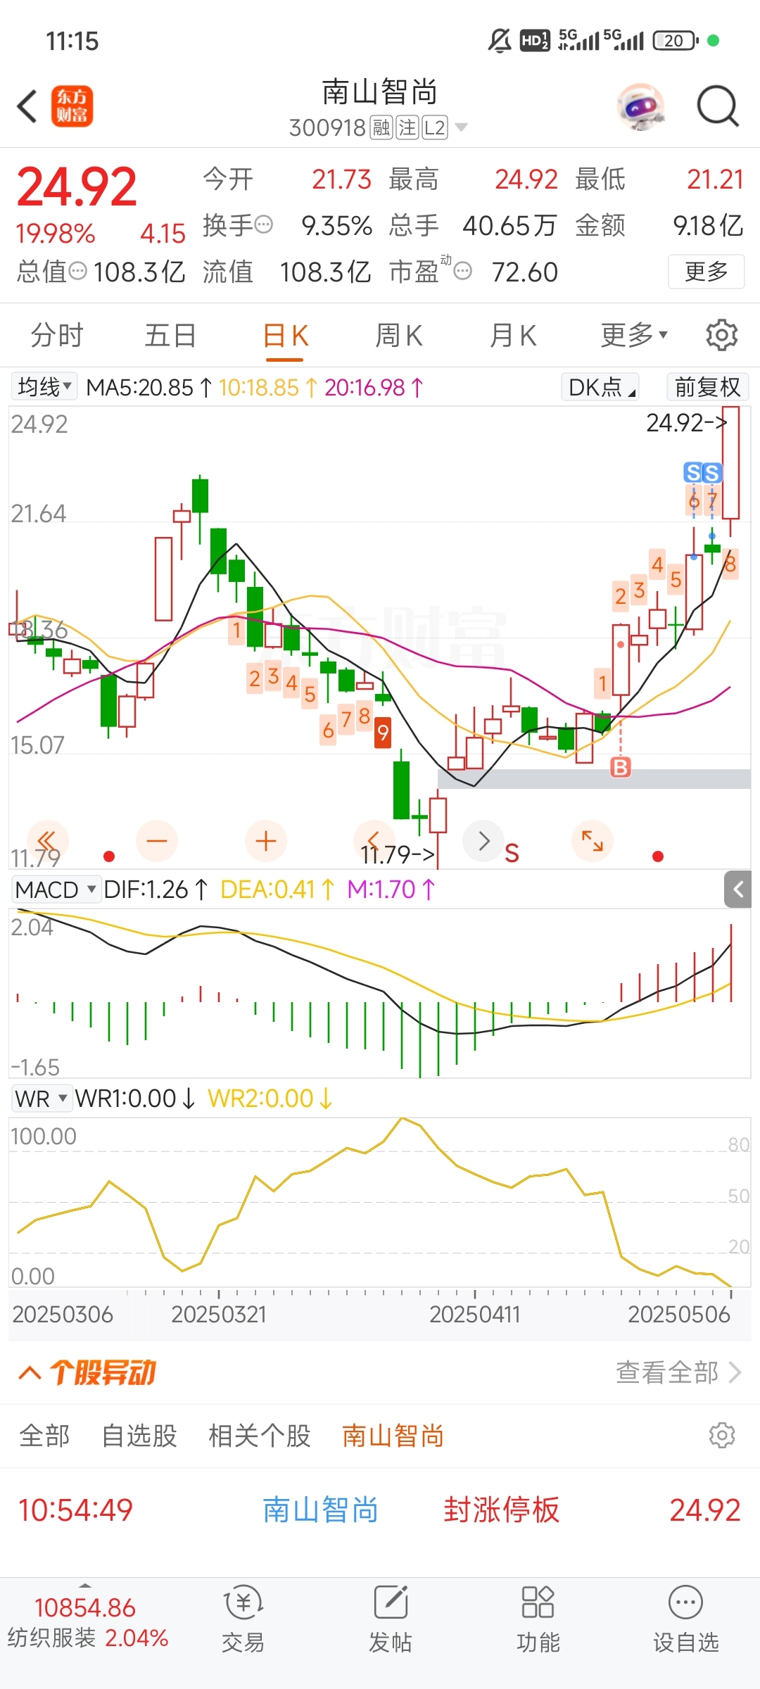Zoom in chart with plus button
This screenshot has width=760, height=1689.
click(265, 841)
